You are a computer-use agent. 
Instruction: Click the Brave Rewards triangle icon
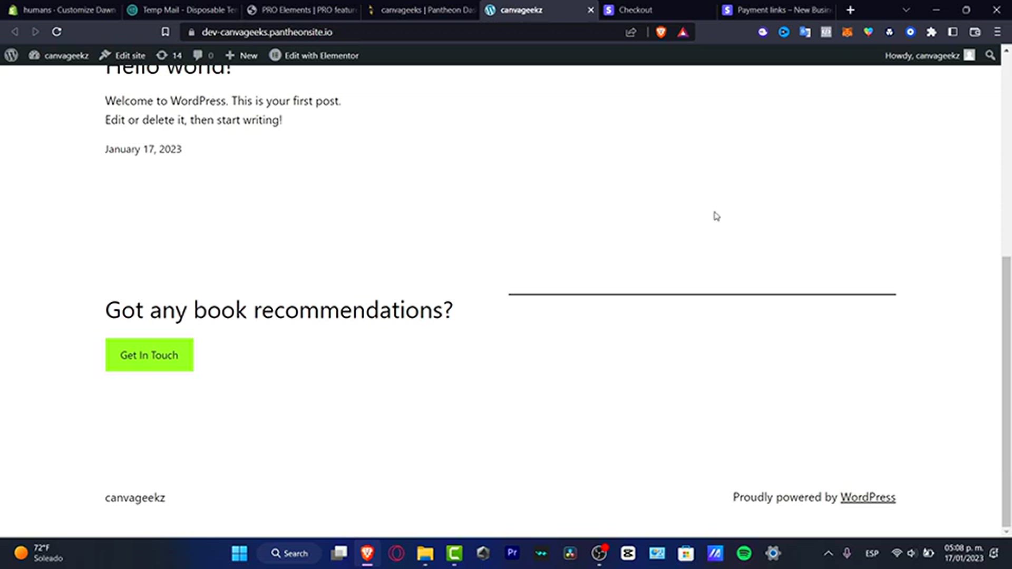pos(683,32)
